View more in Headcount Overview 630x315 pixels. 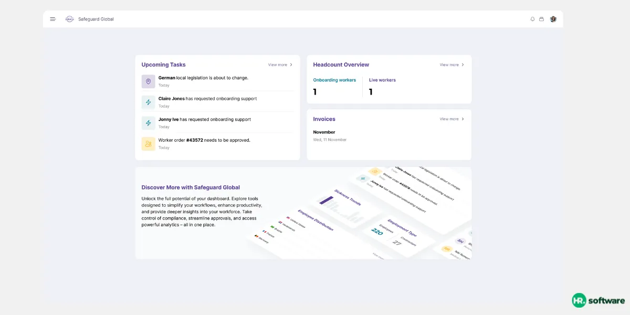(449, 65)
